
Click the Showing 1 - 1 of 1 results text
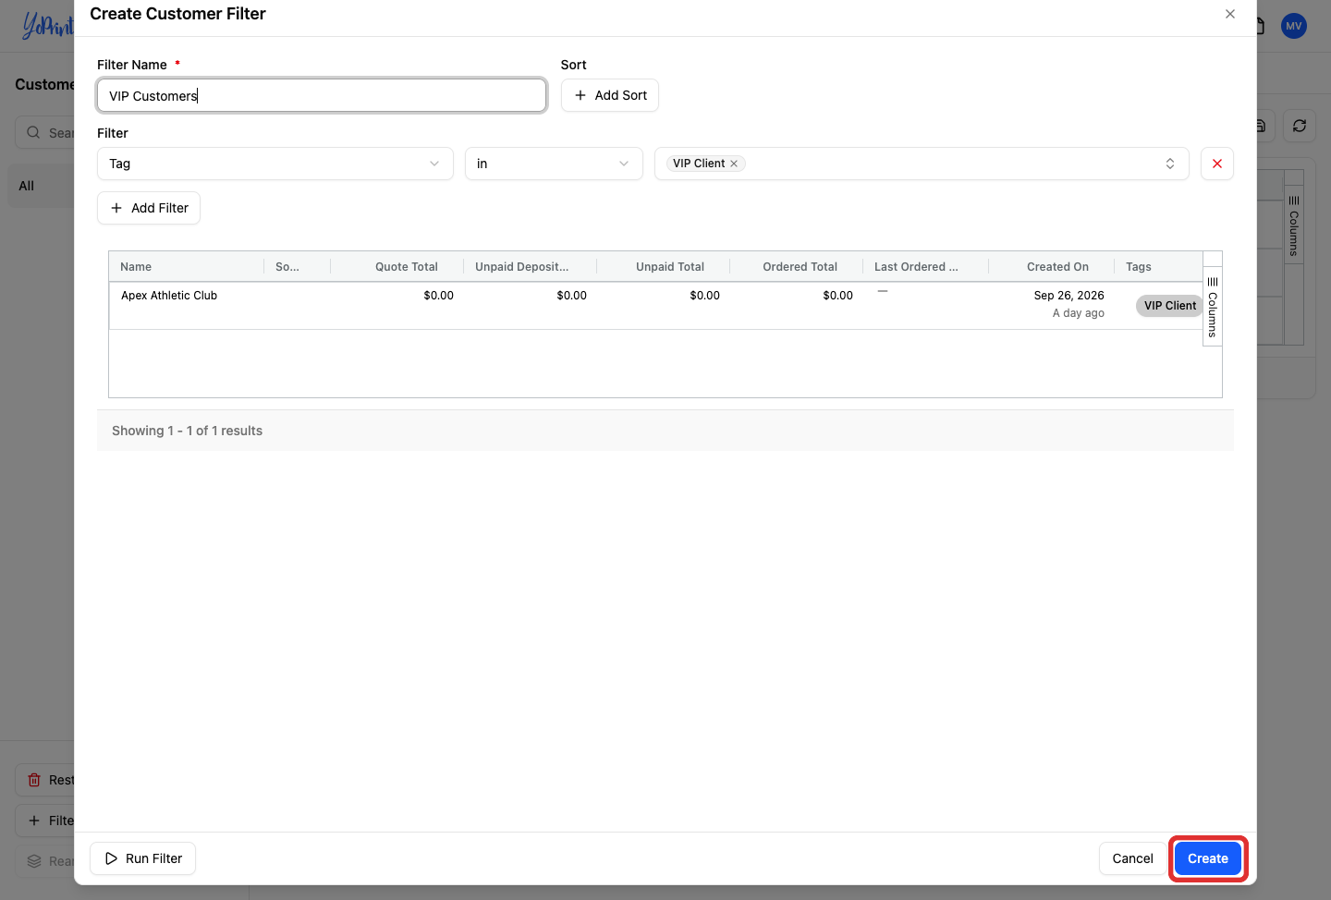tap(187, 431)
